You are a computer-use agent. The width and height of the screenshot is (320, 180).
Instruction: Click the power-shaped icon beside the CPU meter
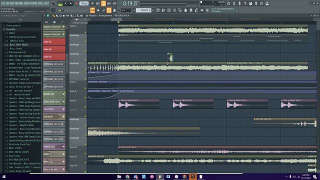point(228,3)
